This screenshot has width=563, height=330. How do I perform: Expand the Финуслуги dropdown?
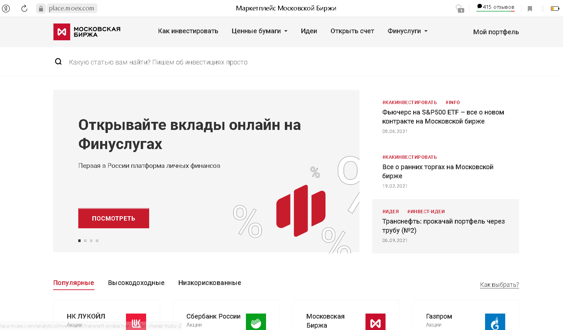[x=407, y=31]
